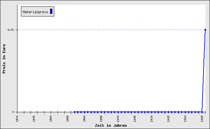
Task: Click the 0 y-axis tick label
Action: click(x=13, y=112)
